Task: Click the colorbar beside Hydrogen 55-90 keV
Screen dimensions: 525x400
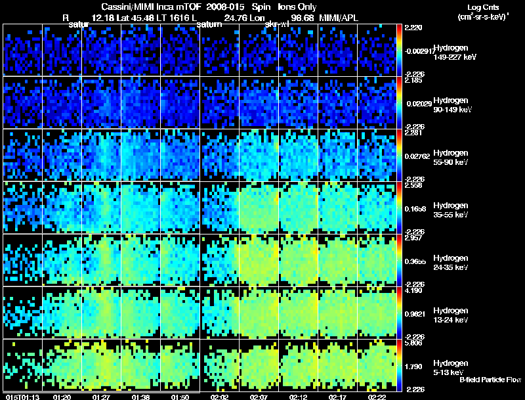Action: (x=399, y=155)
